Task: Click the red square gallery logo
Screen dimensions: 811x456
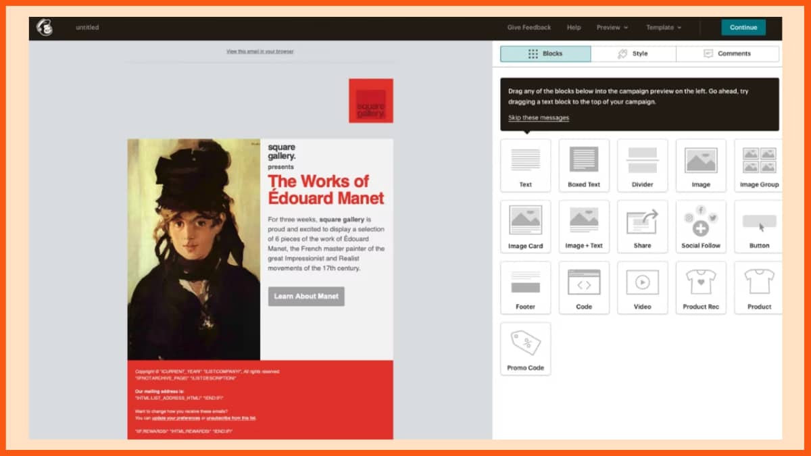Action: click(x=370, y=101)
